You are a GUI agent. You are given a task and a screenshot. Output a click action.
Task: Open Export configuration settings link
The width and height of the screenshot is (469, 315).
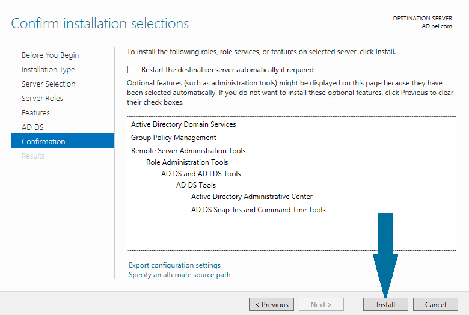click(x=174, y=265)
